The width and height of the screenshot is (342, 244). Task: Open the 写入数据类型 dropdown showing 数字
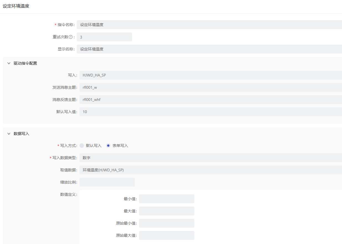211,158
